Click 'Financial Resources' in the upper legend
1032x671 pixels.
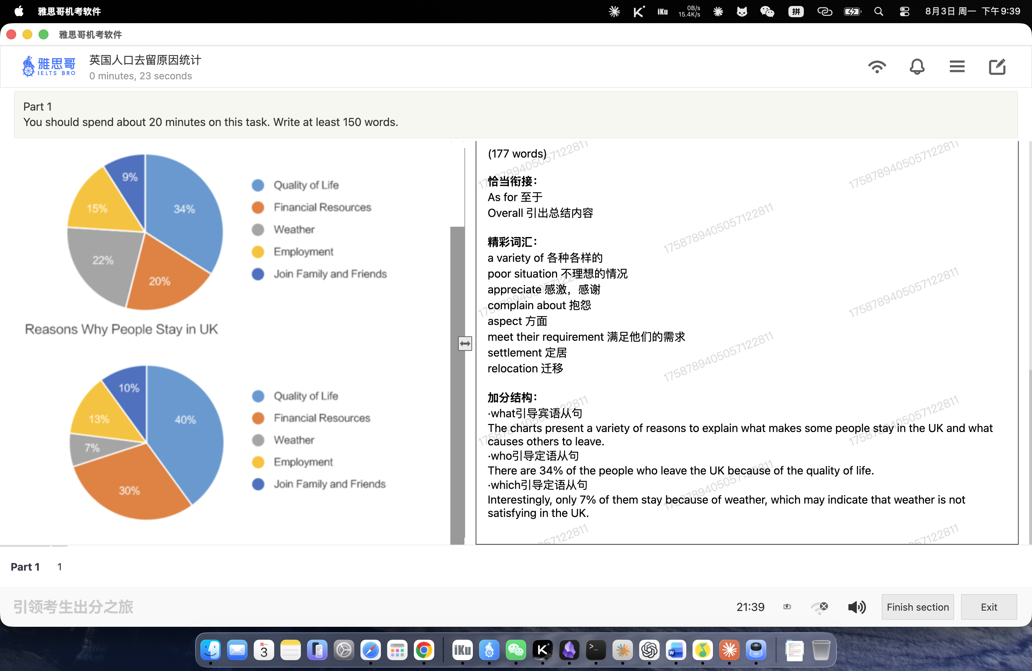click(322, 207)
